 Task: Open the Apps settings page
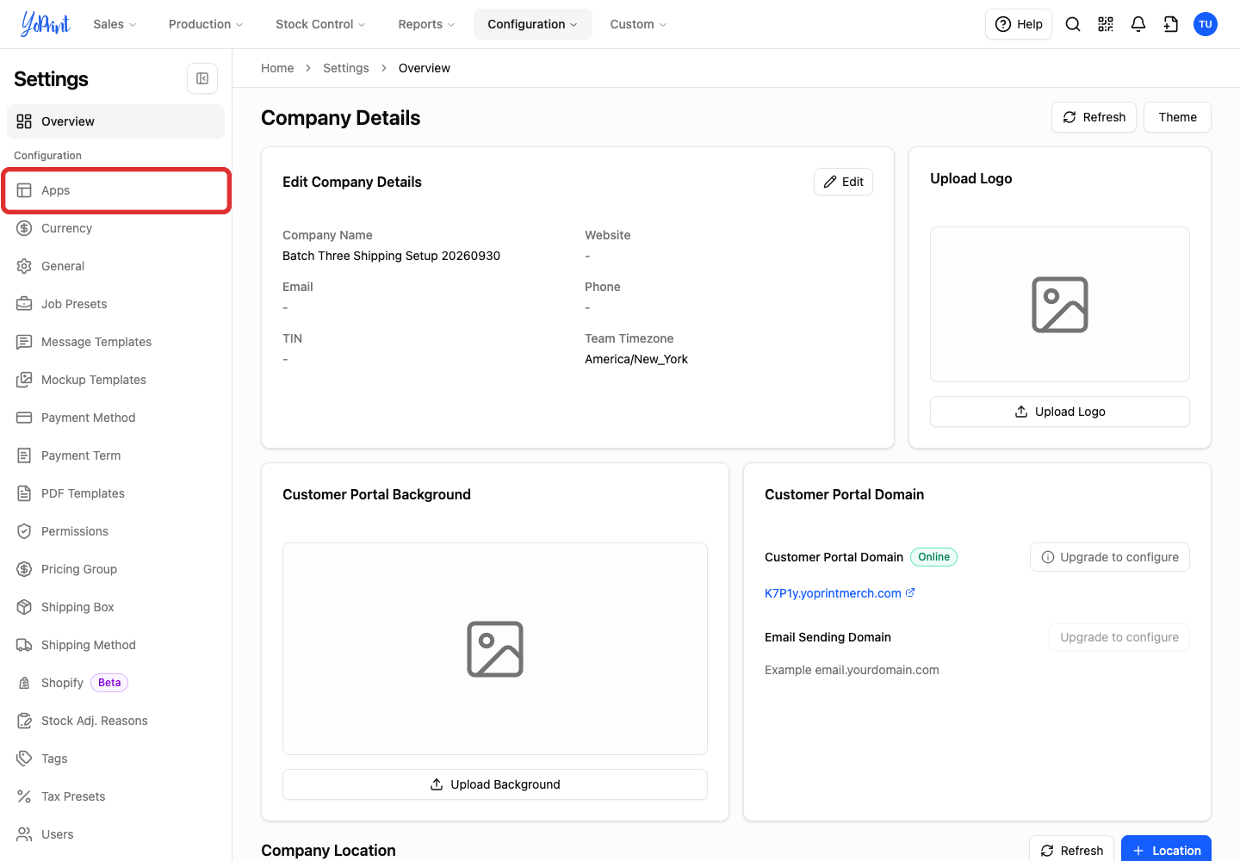coord(115,190)
